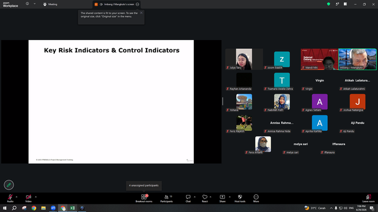This screenshot has width=378, height=212.
Task: Select Agnes Setiani avatar tile
Action: point(320,102)
